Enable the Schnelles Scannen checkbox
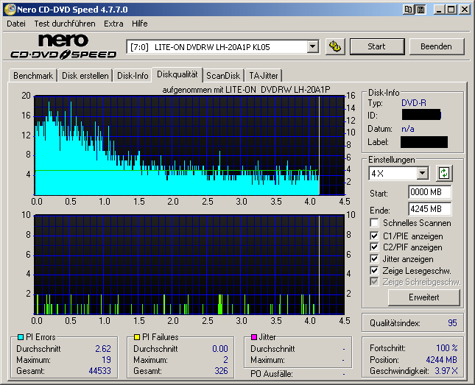Screen dimensions: 475x385 [375, 223]
